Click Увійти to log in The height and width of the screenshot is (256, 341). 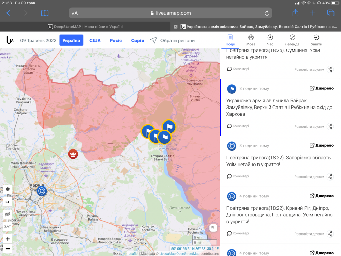(316, 40)
